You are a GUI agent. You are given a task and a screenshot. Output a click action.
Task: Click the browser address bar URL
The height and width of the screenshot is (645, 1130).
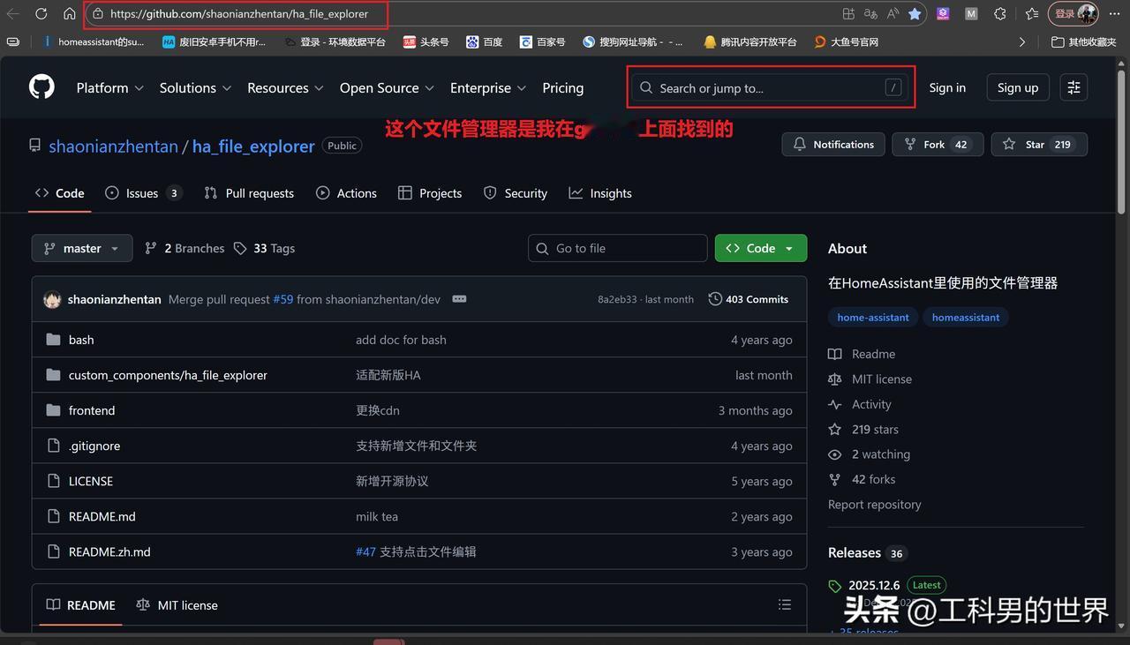[x=239, y=14]
